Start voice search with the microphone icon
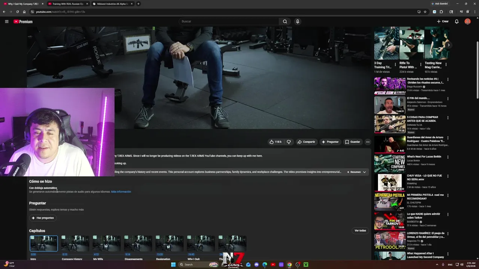Image resolution: width=479 pixels, height=269 pixels. coord(298,21)
